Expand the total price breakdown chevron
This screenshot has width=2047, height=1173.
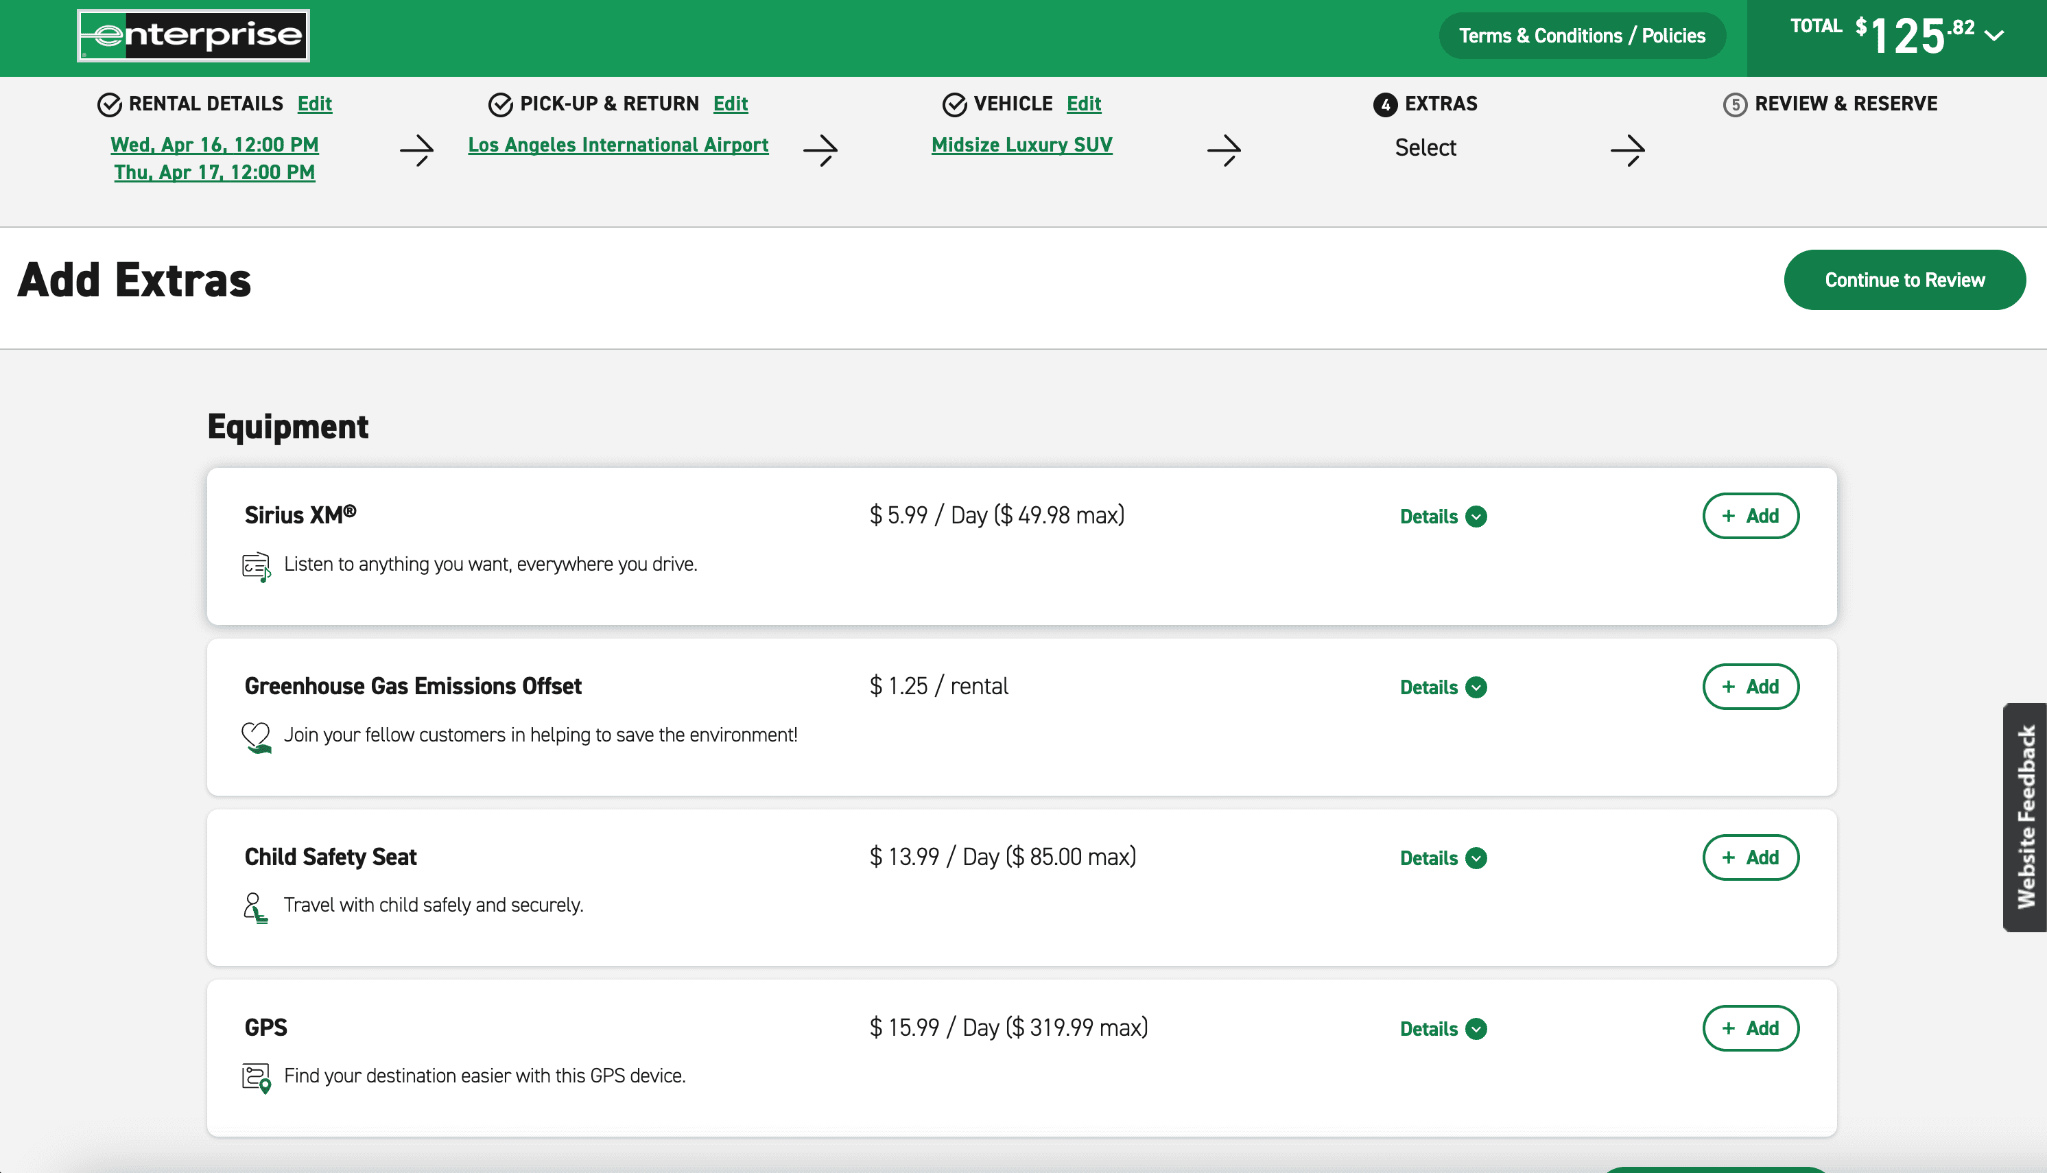coord(1993,36)
